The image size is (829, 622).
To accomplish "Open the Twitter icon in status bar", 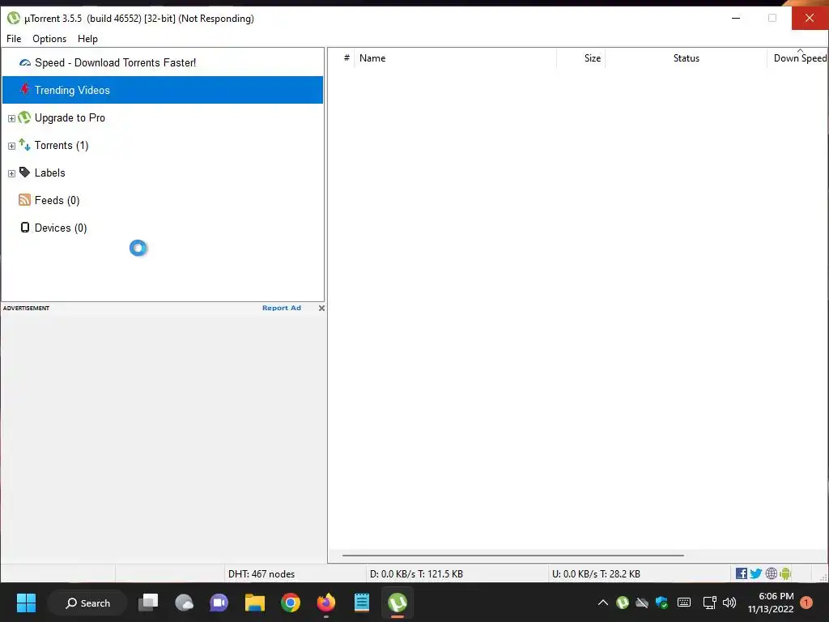I will coord(756,573).
